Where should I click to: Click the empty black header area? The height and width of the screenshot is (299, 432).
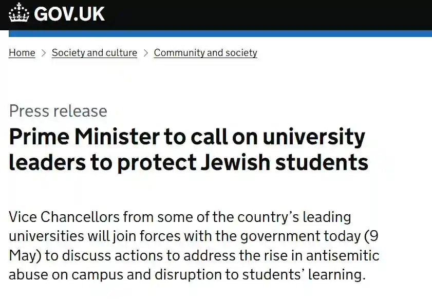(267, 14)
